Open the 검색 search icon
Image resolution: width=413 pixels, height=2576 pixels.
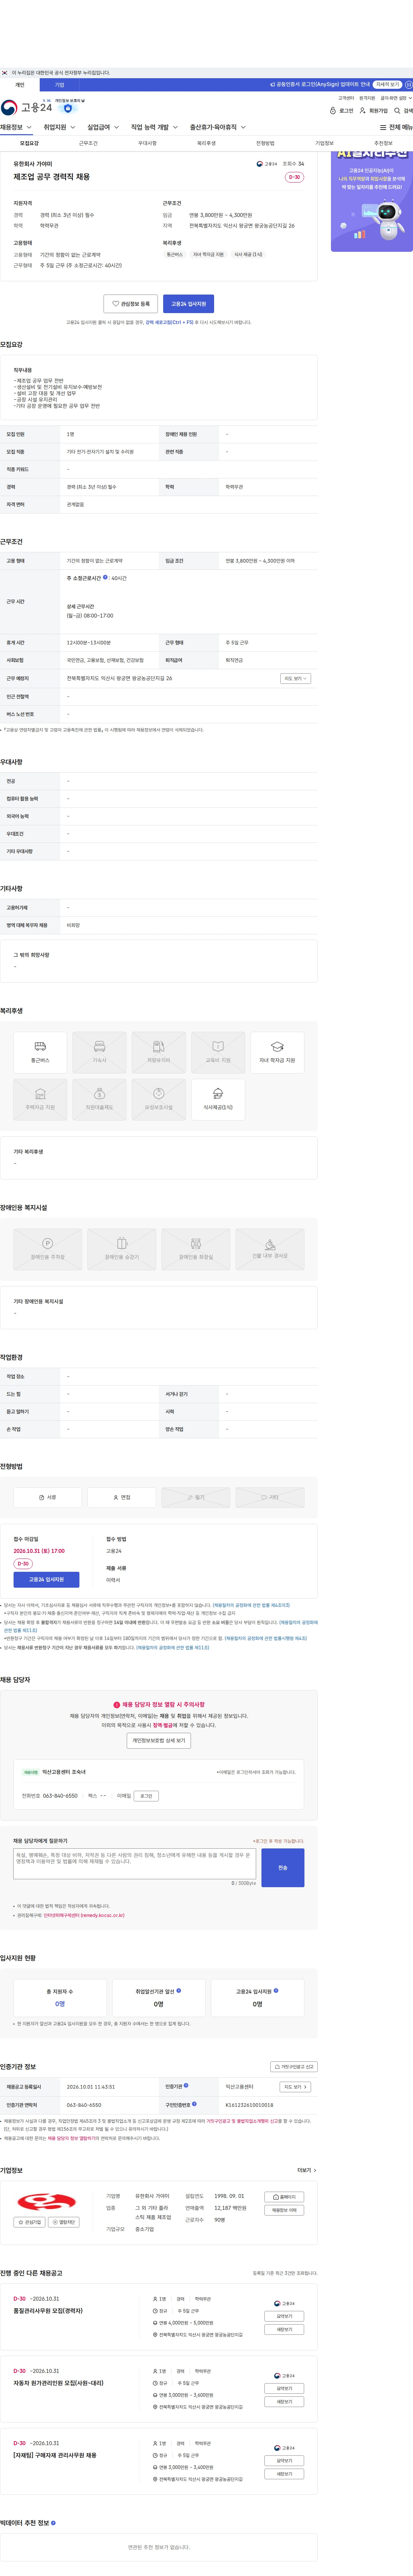point(403,111)
